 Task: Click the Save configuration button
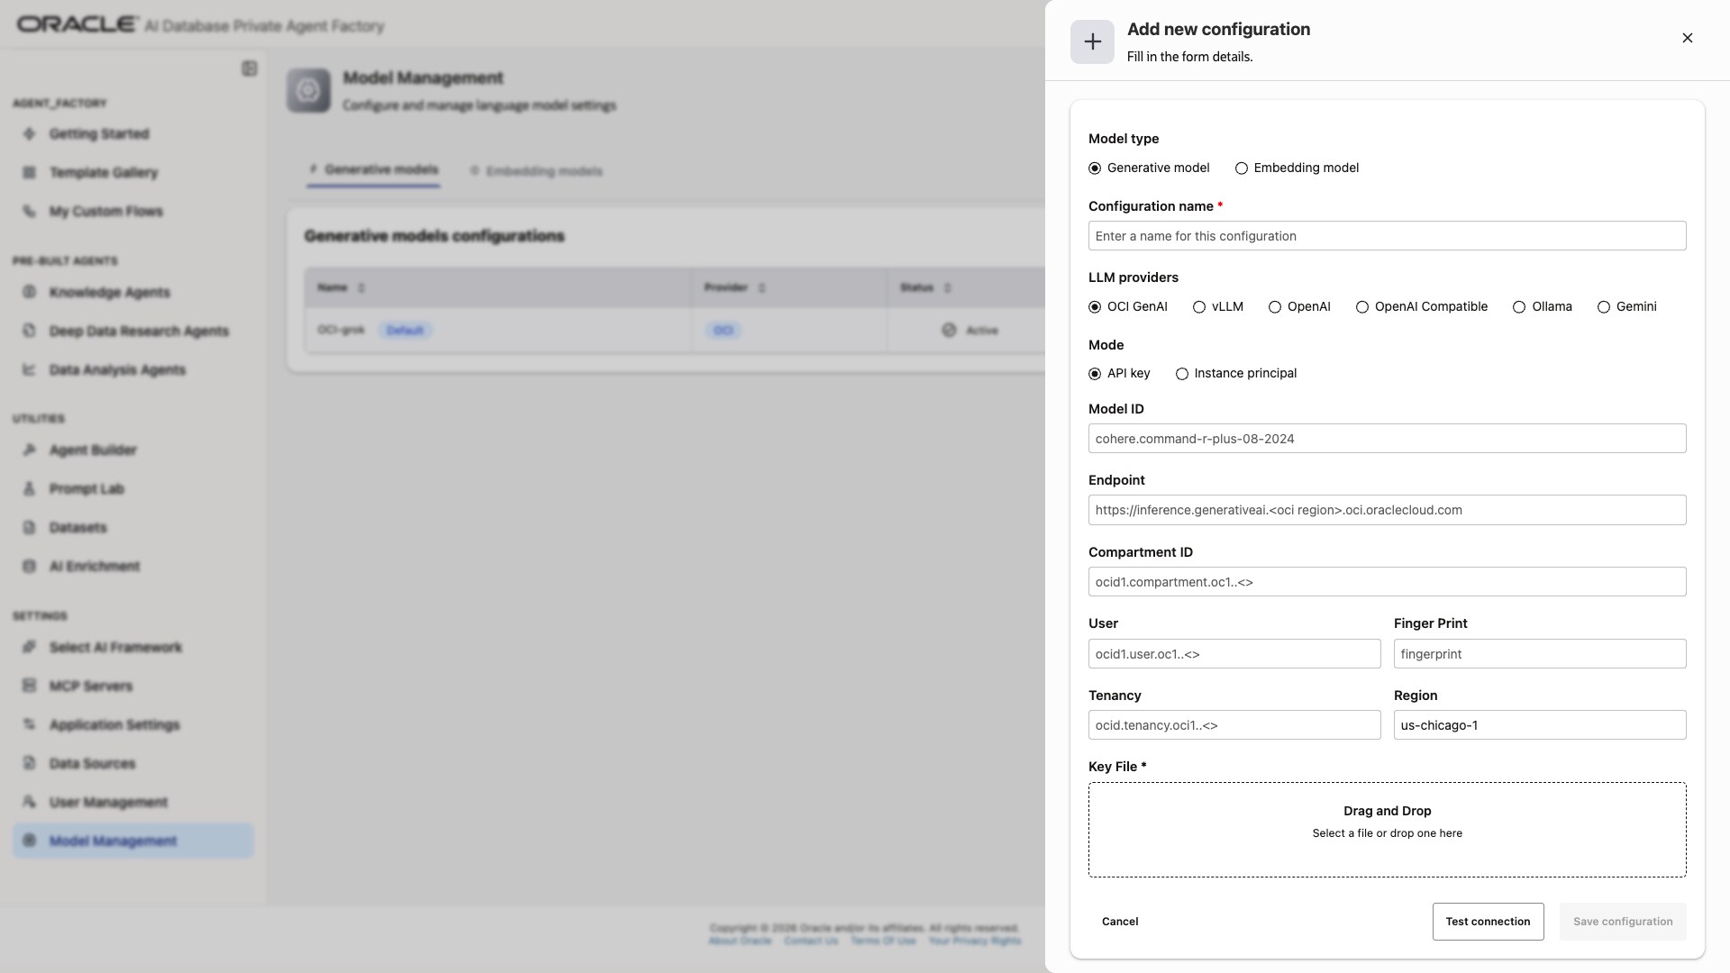click(x=1623, y=922)
